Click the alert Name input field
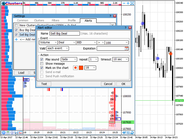The height and width of the screenshot is (140, 187). click(x=65, y=34)
